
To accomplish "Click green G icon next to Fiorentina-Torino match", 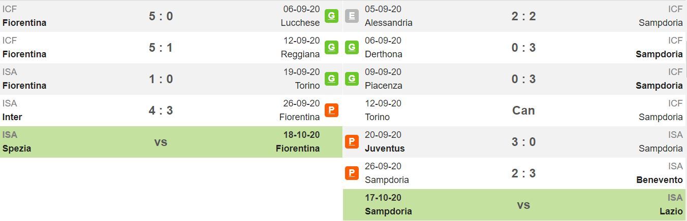I will tap(331, 79).
